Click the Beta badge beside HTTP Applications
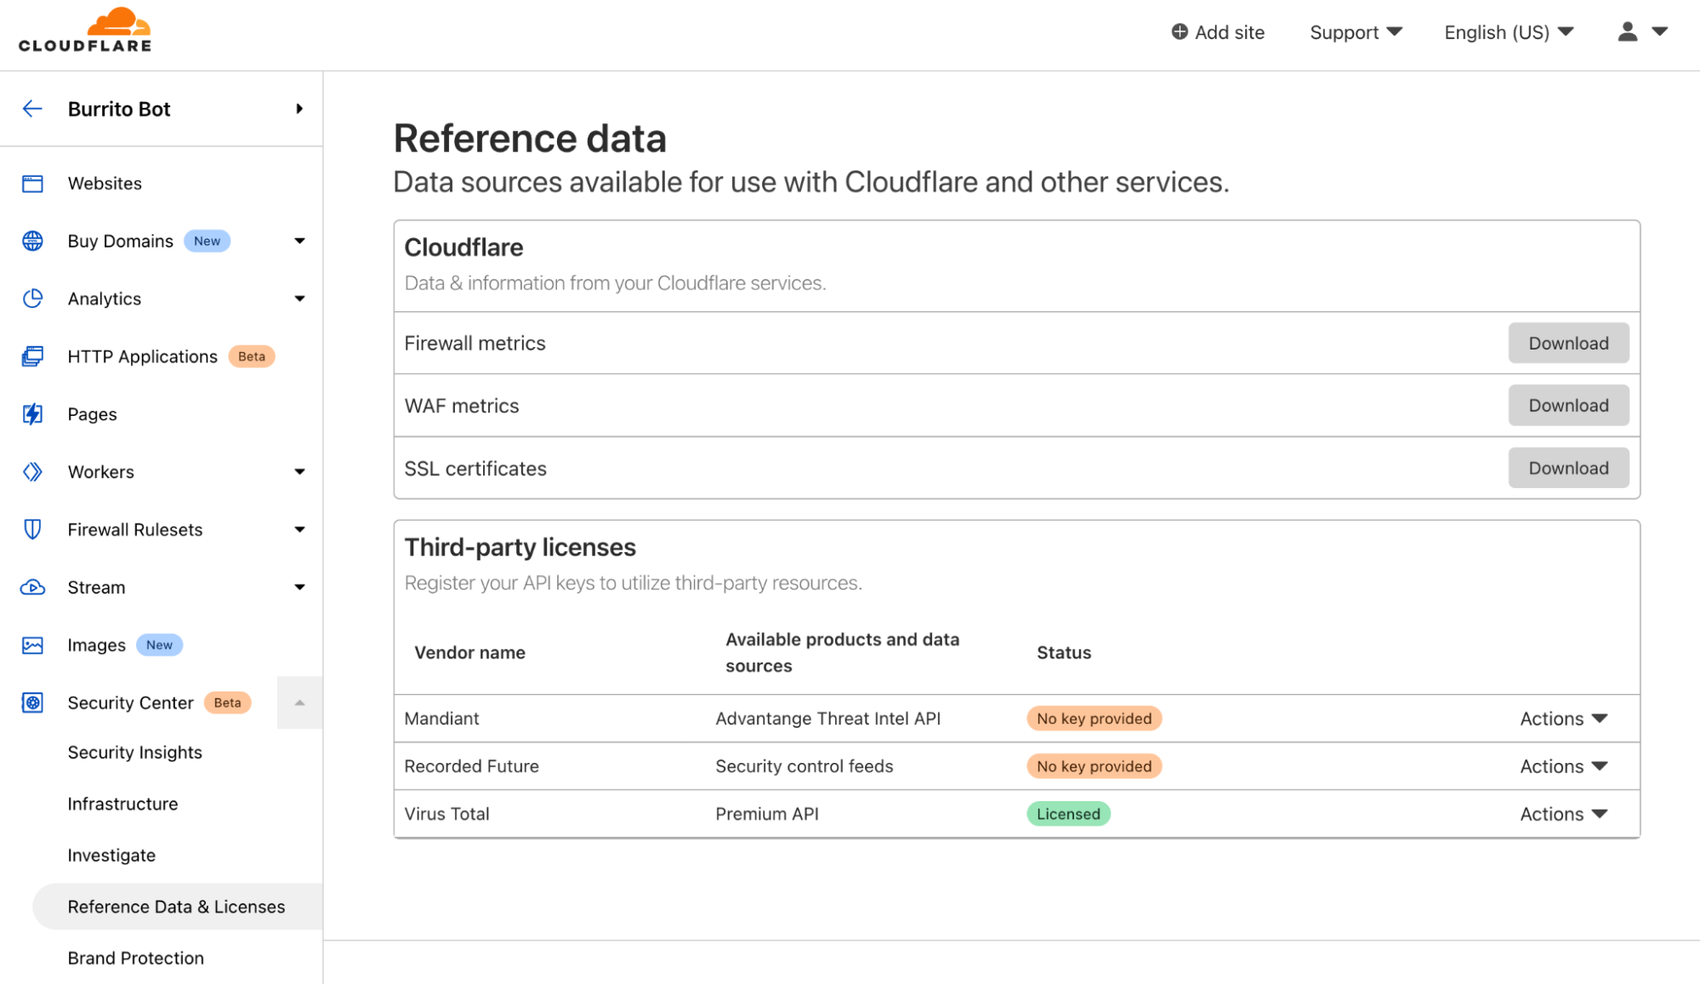Screen dimensions: 1700x984 (x=251, y=356)
